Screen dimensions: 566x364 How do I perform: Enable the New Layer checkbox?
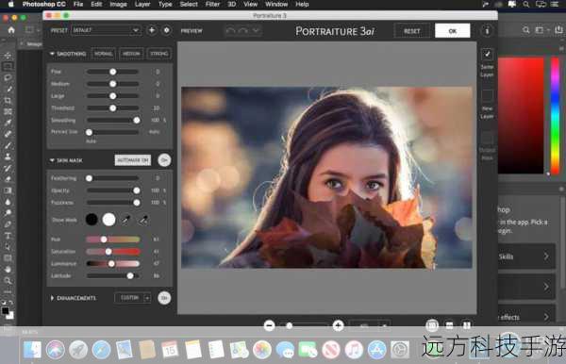487,95
